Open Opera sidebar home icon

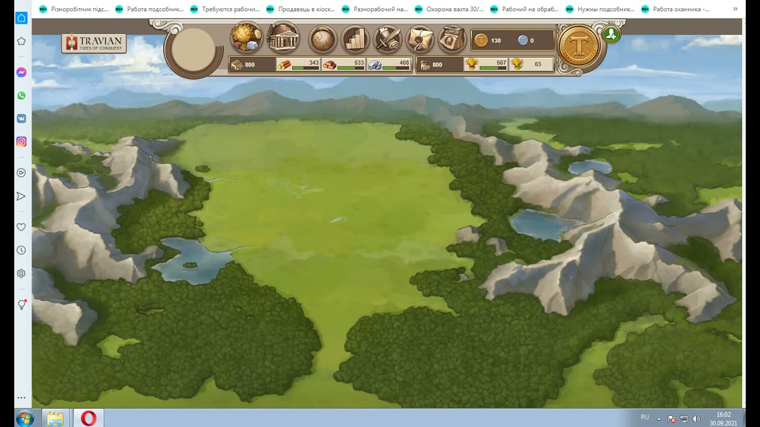(21, 18)
